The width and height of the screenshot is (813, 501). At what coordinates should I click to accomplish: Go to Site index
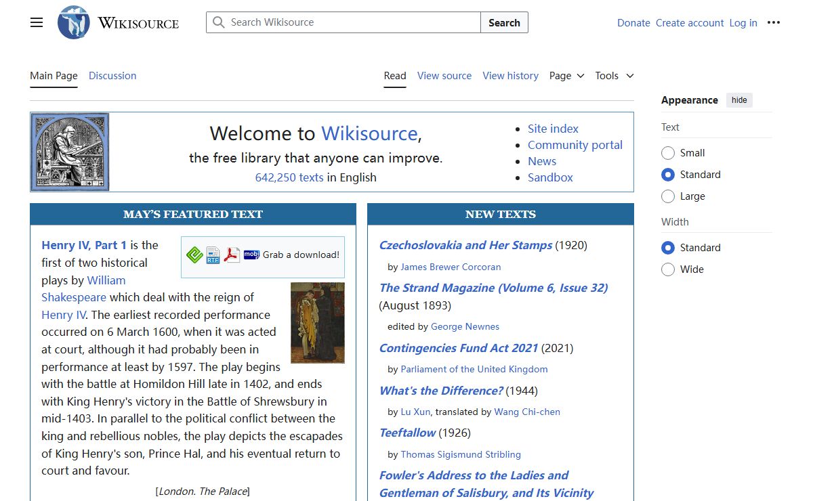coord(553,129)
